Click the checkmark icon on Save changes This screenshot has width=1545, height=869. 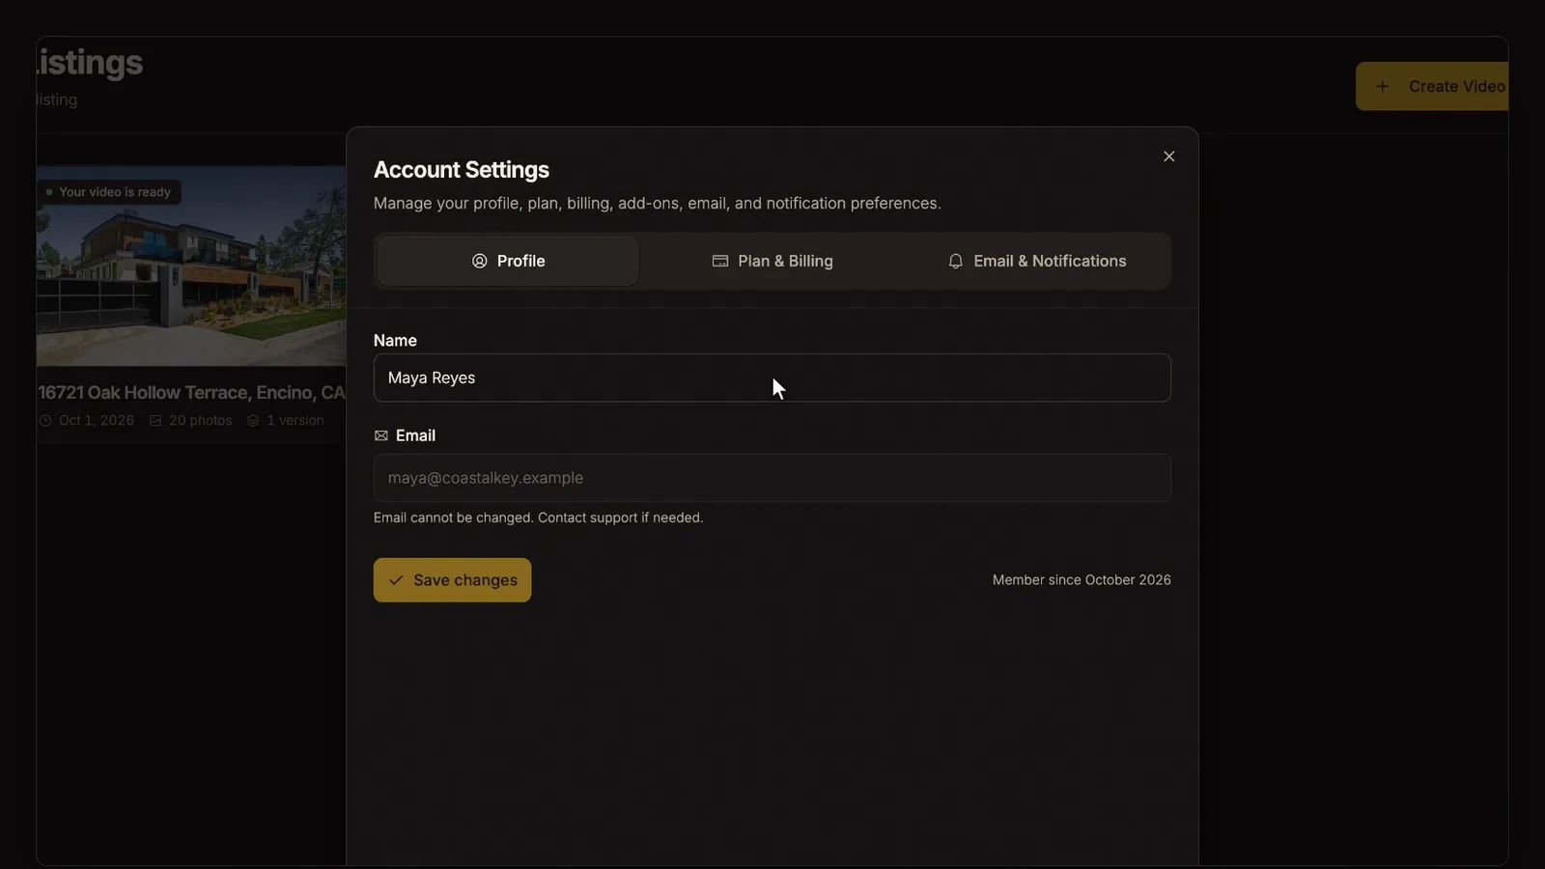click(396, 580)
